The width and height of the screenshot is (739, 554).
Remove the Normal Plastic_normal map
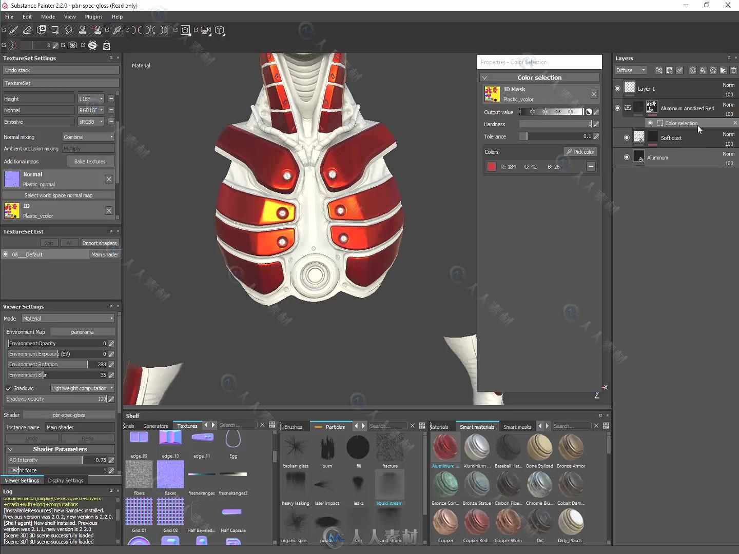coord(109,179)
